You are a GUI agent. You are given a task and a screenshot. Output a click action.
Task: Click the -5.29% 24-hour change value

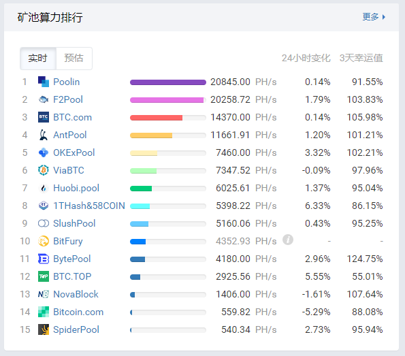[316, 312]
